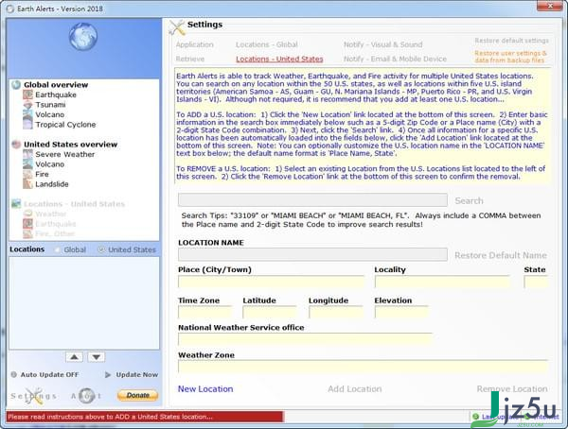Image resolution: width=568 pixels, height=429 pixels.
Task: Select the Tsunami icon
Action: coord(27,105)
